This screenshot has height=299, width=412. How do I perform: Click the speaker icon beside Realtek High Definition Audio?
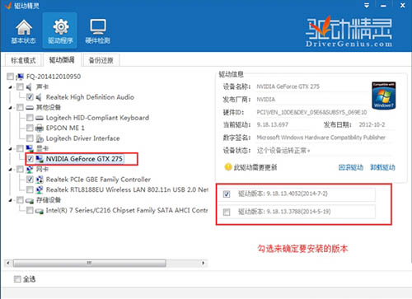39,97
